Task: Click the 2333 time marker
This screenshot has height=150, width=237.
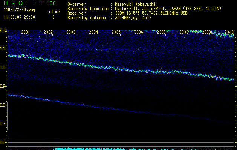Action: pyautogui.click(x=71, y=33)
